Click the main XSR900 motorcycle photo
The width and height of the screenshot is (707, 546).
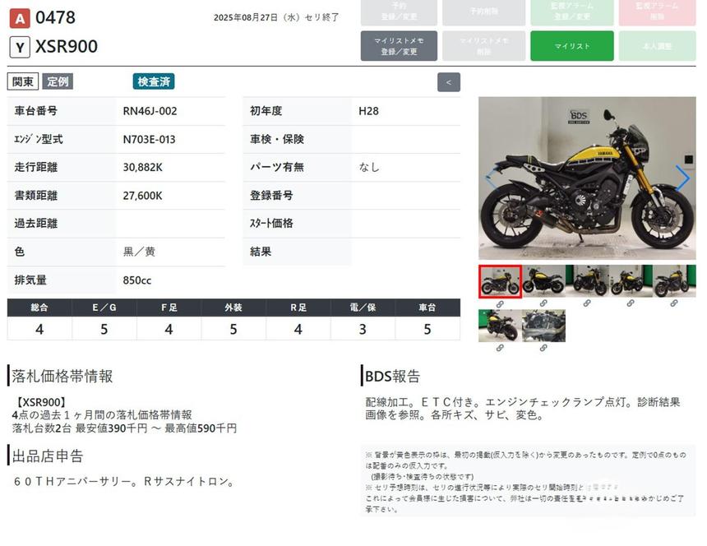click(x=587, y=178)
